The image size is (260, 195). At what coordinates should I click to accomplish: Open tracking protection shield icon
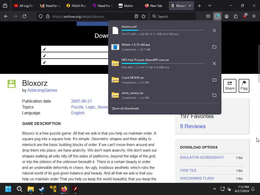41,17
